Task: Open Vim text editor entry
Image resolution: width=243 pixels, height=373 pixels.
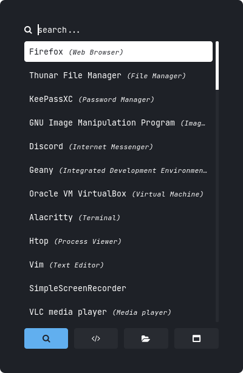Action: pyautogui.click(x=118, y=265)
